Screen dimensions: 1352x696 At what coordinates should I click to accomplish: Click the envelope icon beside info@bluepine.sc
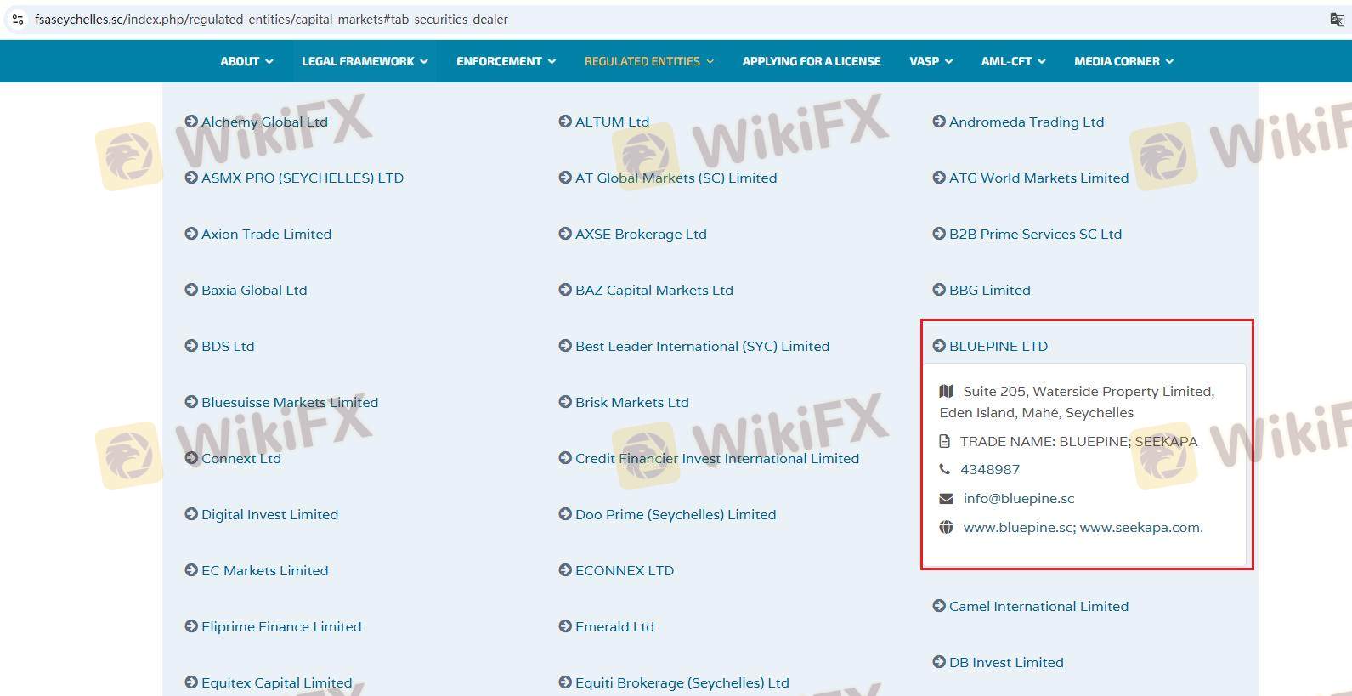(x=946, y=498)
